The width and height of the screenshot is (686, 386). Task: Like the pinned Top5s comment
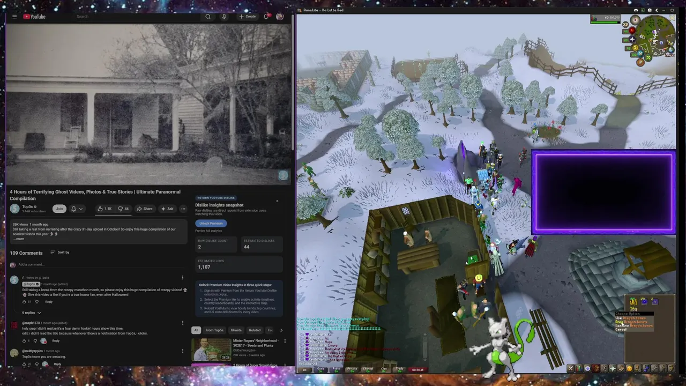point(24,302)
